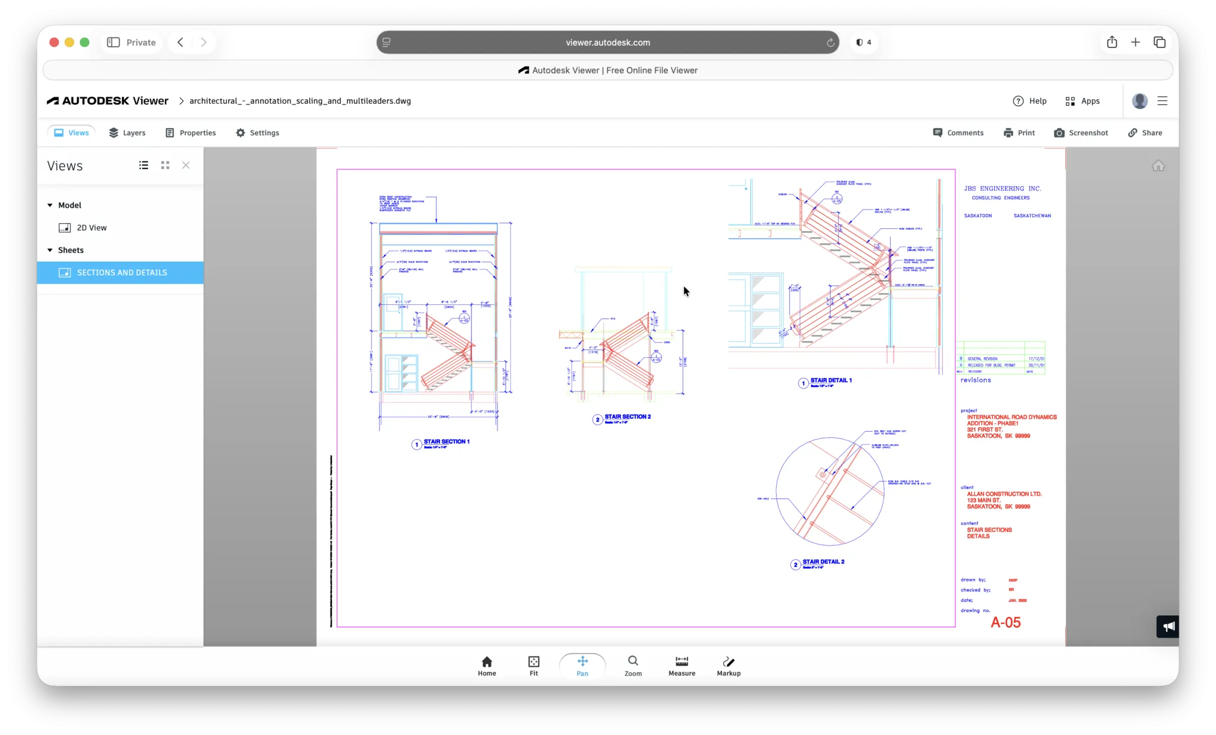Open the Layers panel
1216x735 pixels.
click(x=126, y=132)
